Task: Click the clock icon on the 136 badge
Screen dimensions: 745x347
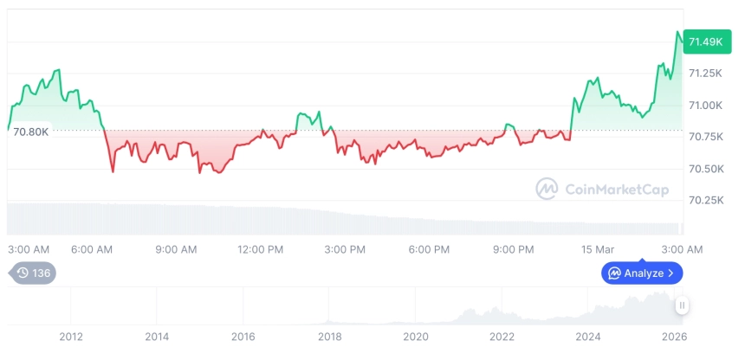Action: point(23,273)
